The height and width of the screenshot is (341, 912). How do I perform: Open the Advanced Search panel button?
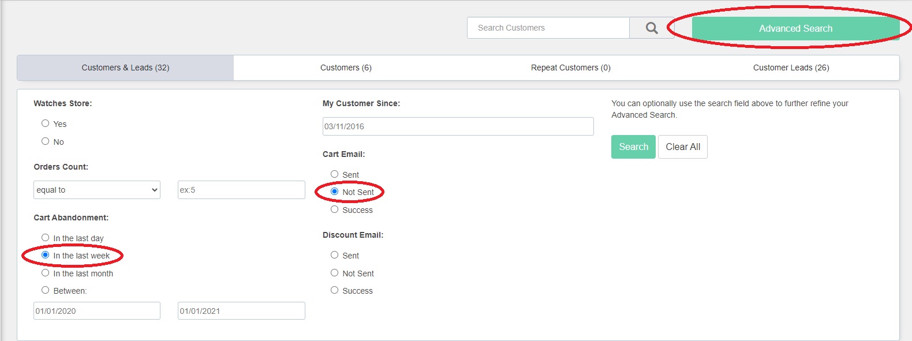click(x=795, y=28)
